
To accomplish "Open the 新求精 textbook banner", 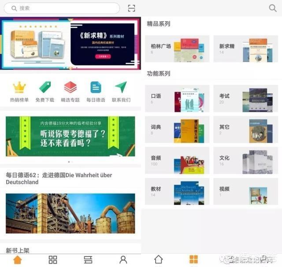I will [70, 44].
